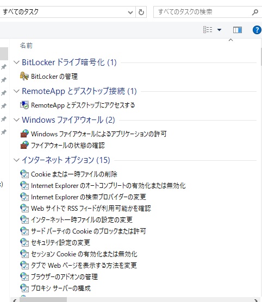Click the 名前 column header
This screenshot has height=302, width=262.
tap(26, 46)
